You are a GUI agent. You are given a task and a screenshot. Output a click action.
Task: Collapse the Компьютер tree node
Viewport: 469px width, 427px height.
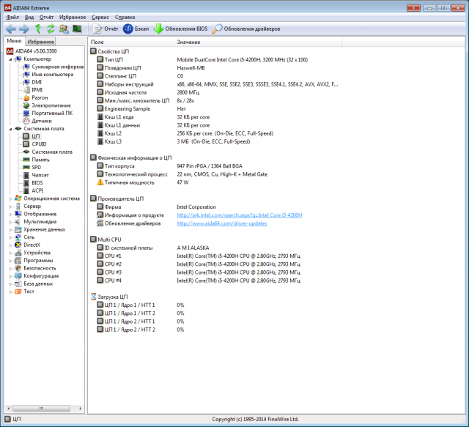point(10,59)
